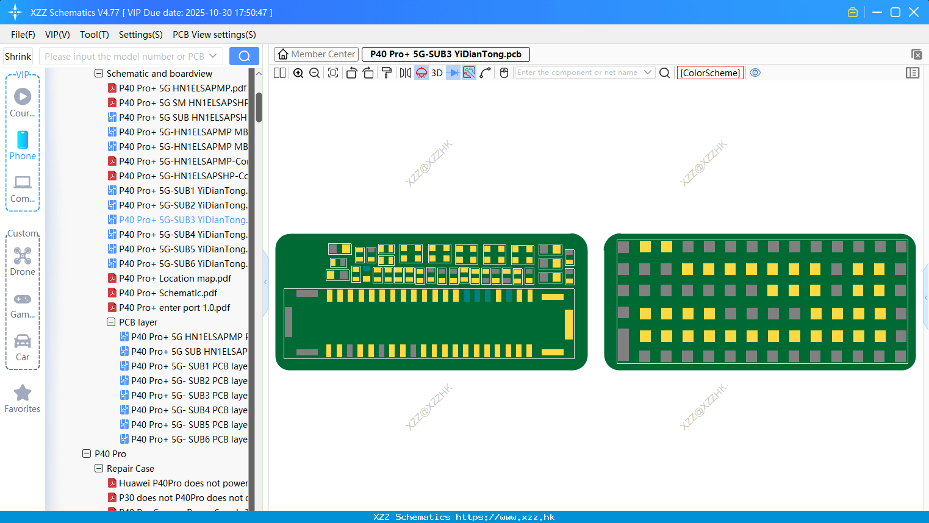Open the VIP(V) menu
This screenshot has width=929, height=523.
pos(57,35)
